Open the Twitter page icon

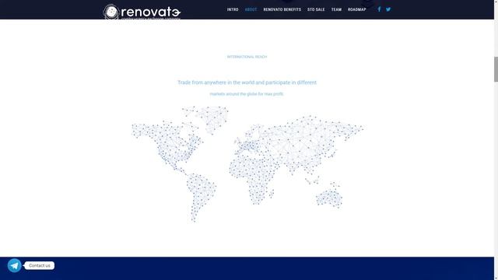tap(388, 9)
